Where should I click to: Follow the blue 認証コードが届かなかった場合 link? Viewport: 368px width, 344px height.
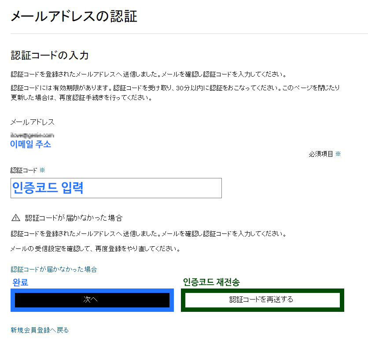tap(54, 269)
